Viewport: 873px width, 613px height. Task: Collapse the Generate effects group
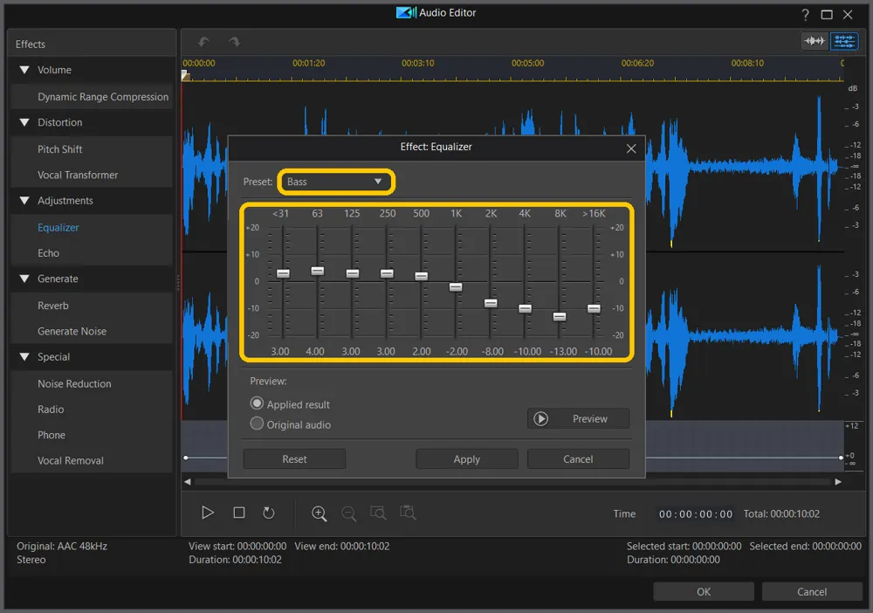point(24,279)
